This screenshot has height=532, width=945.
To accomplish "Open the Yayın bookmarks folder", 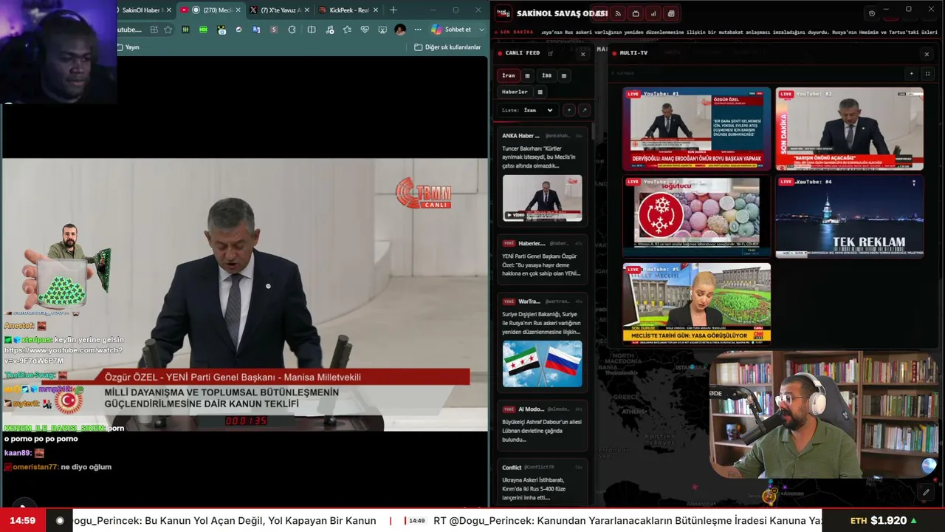I will pyautogui.click(x=128, y=47).
